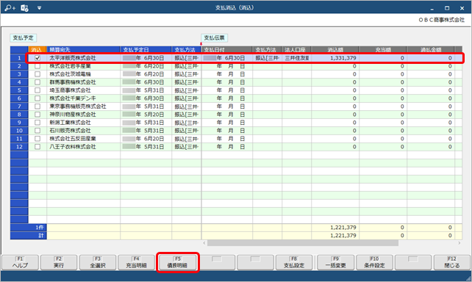
Task: Check the box for 八王子衣料株式会社
Action: [x=37, y=147]
